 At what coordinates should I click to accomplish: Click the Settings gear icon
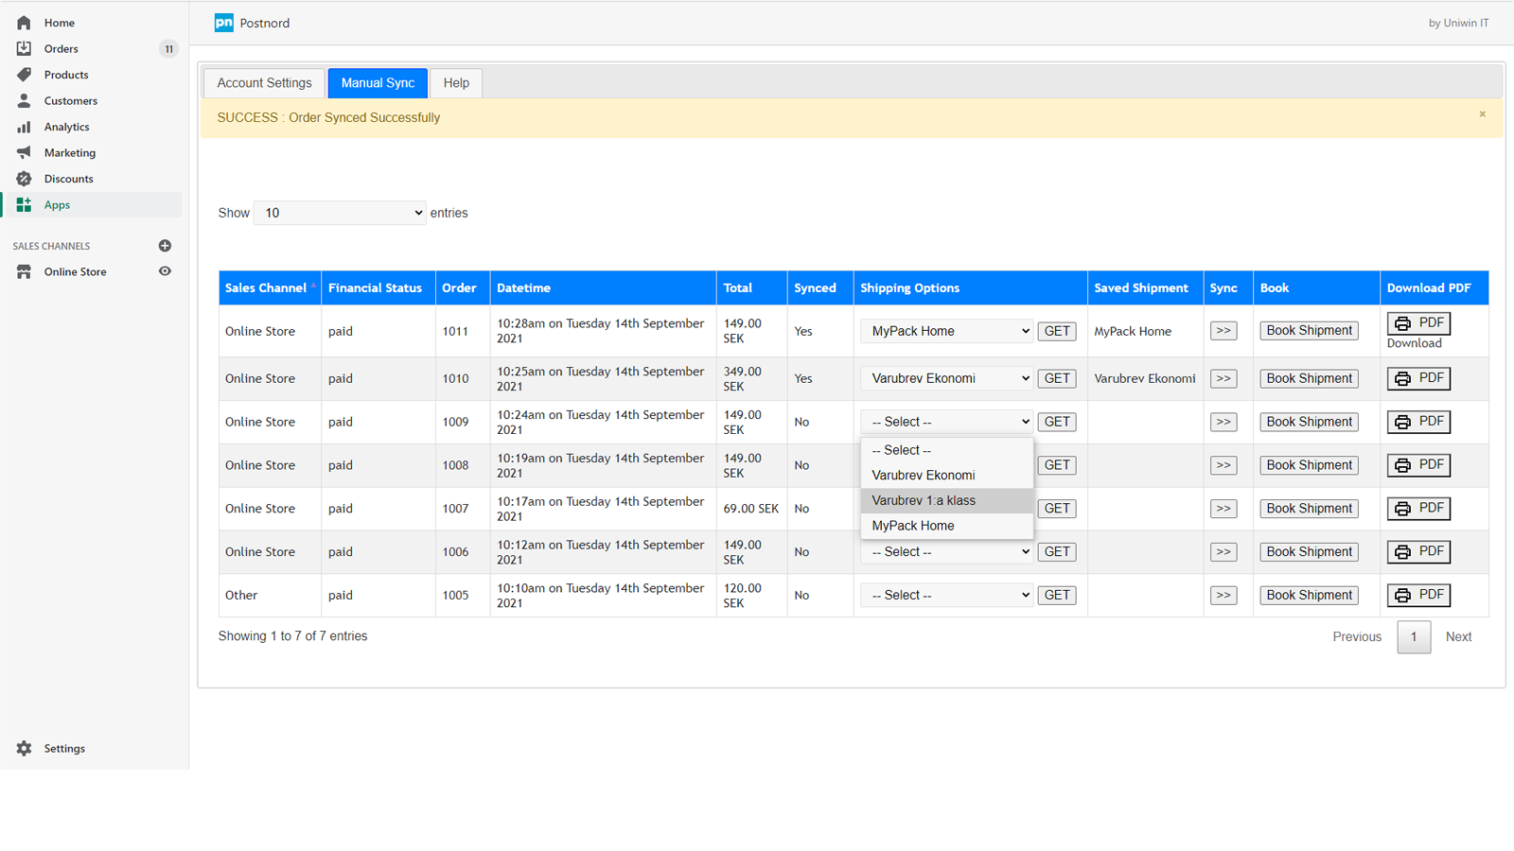point(24,748)
